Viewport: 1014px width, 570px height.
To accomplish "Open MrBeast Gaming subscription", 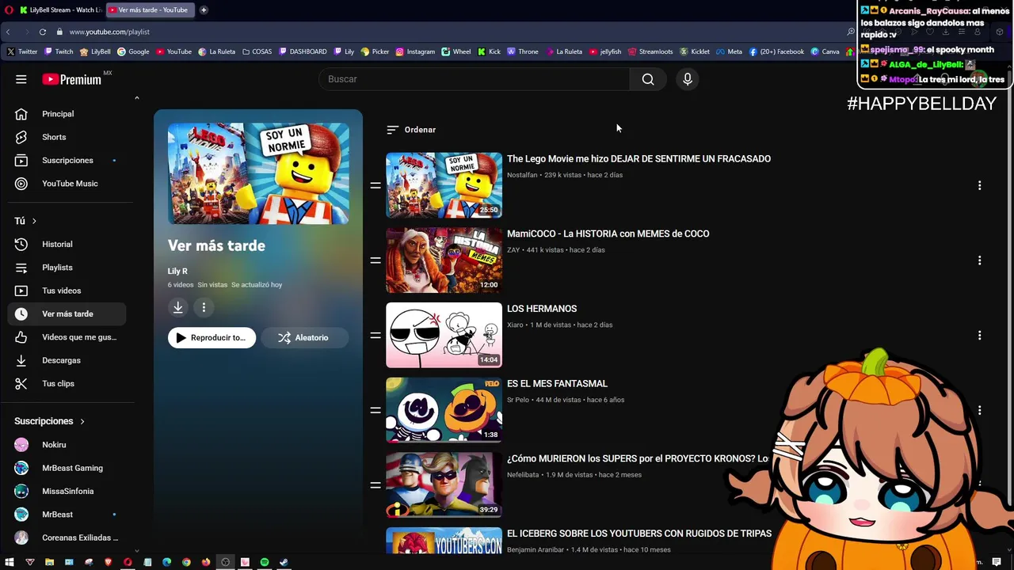I will click(x=67, y=468).
